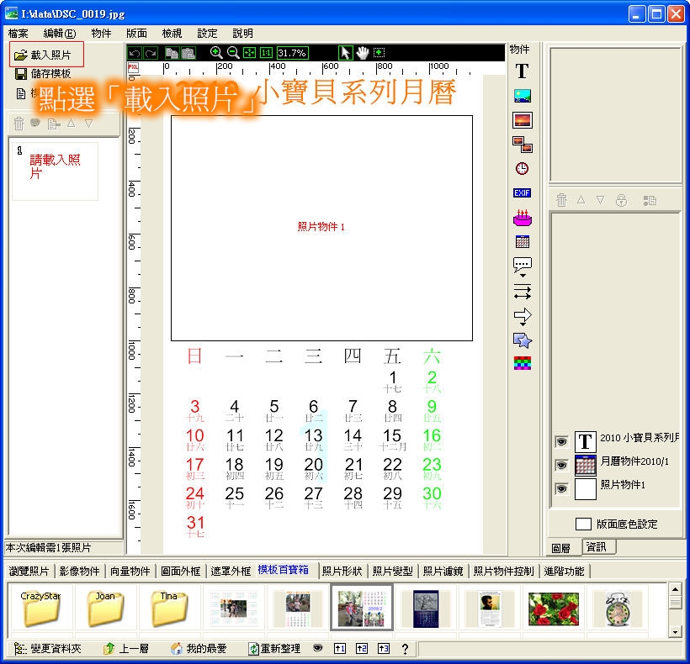Click the trash icon in the layer panel
The height and width of the screenshot is (664, 690).
click(x=561, y=200)
